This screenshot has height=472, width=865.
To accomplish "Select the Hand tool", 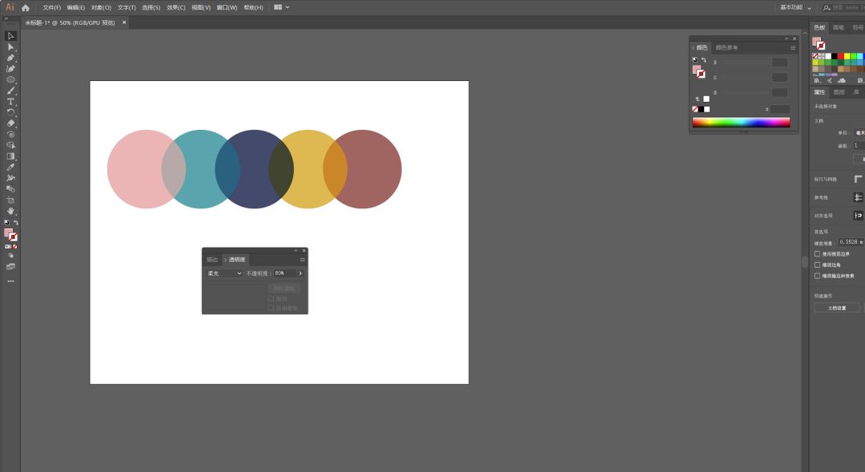I will click(x=10, y=211).
